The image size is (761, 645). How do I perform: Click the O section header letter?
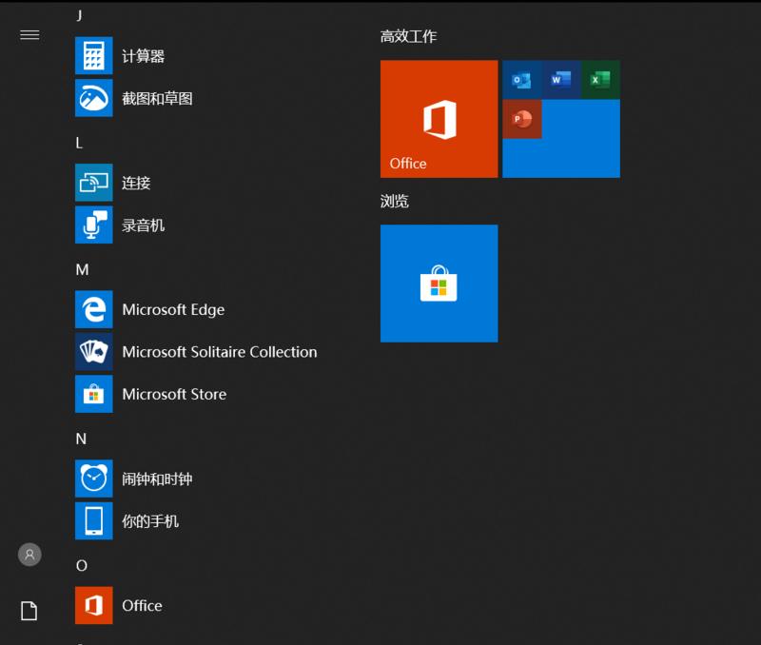click(82, 565)
